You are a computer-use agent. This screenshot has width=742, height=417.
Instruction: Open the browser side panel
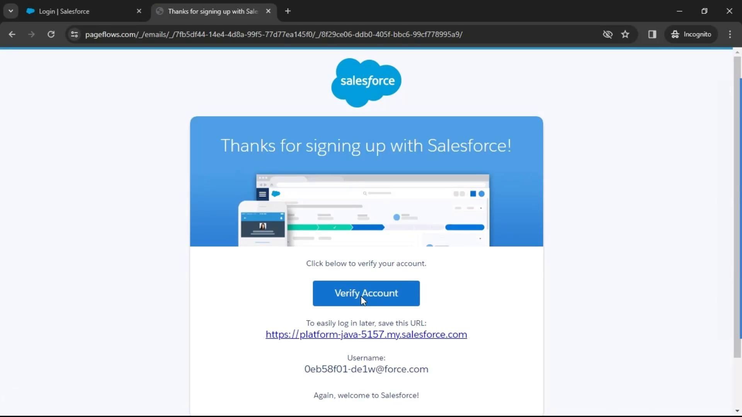(652, 34)
